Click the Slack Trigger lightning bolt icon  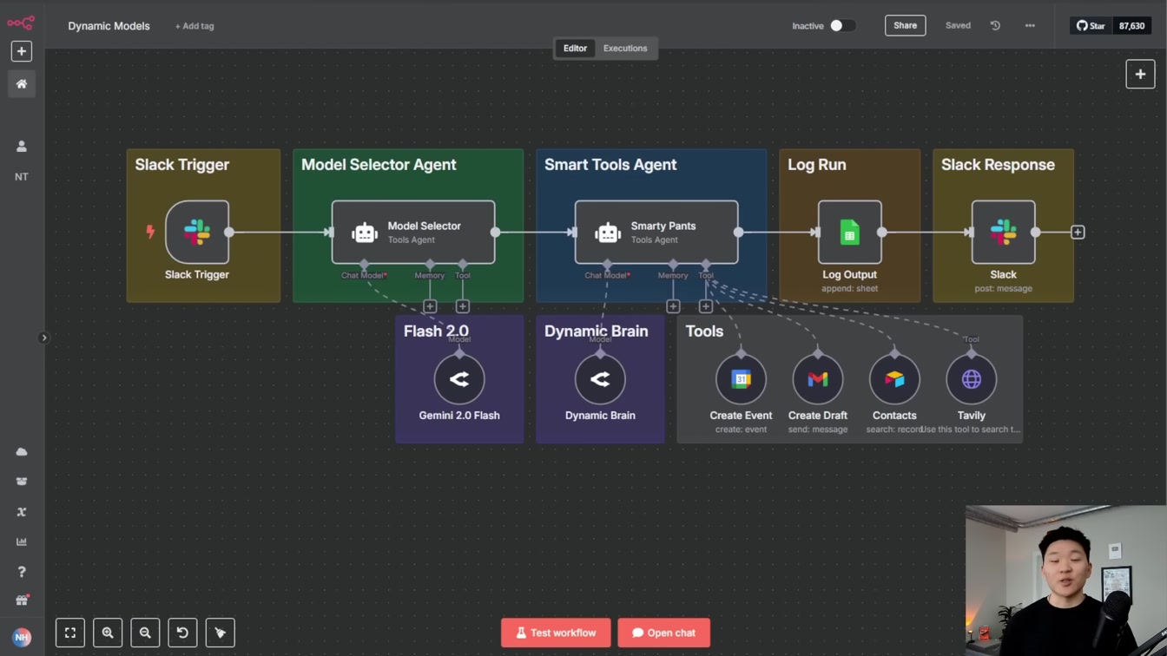(x=150, y=232)
